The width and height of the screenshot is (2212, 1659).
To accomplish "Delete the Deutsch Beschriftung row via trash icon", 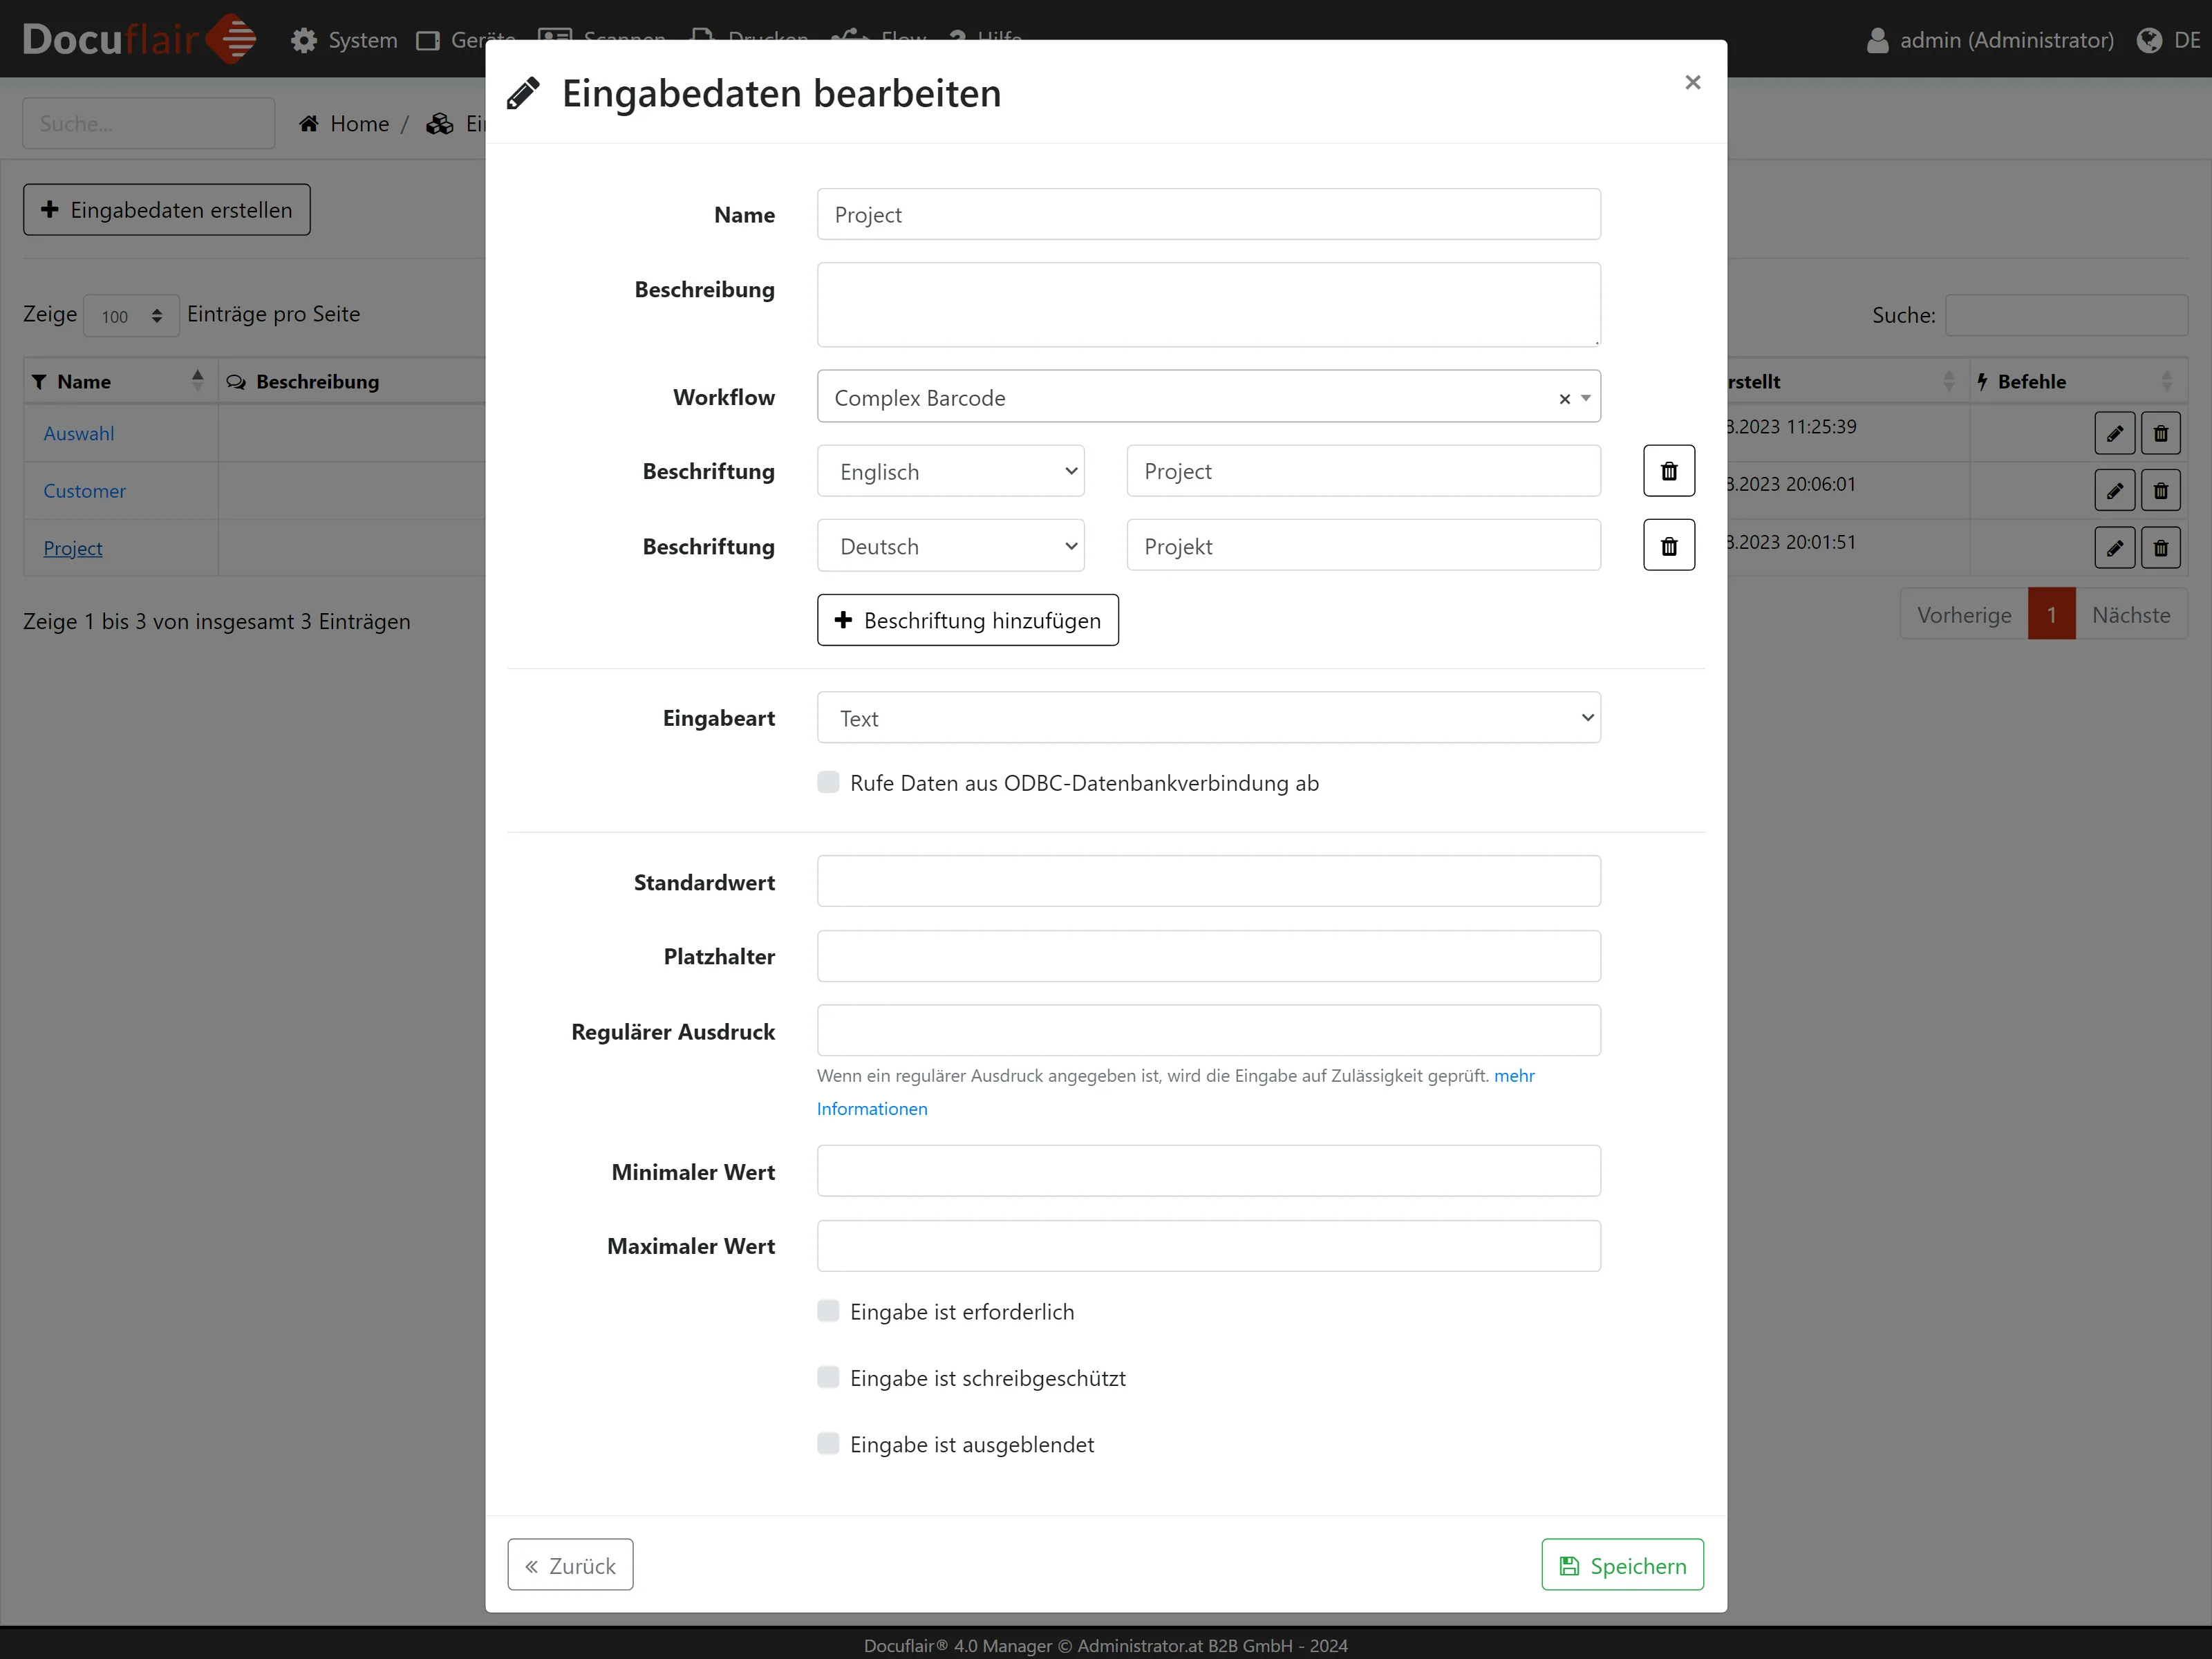I will click(x=1668, y=546).
